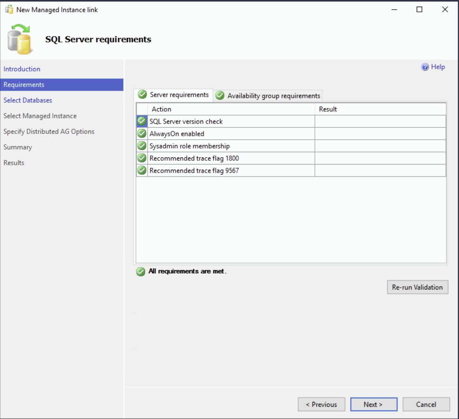
Task: Select 'SQL Server version check' row text
Action: 186,121
